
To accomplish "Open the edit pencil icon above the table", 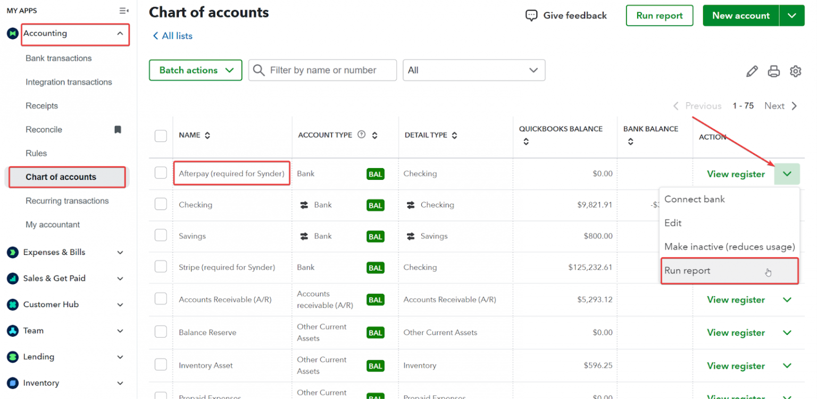I will (x=752, y=71).
